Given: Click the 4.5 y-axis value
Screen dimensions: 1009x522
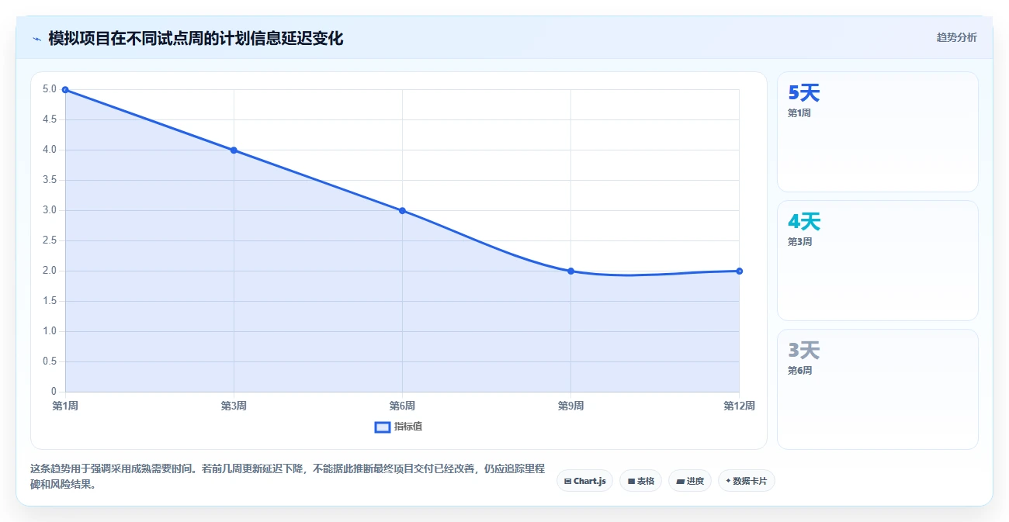Looking at the screenshot, I should tap(50, 119).
